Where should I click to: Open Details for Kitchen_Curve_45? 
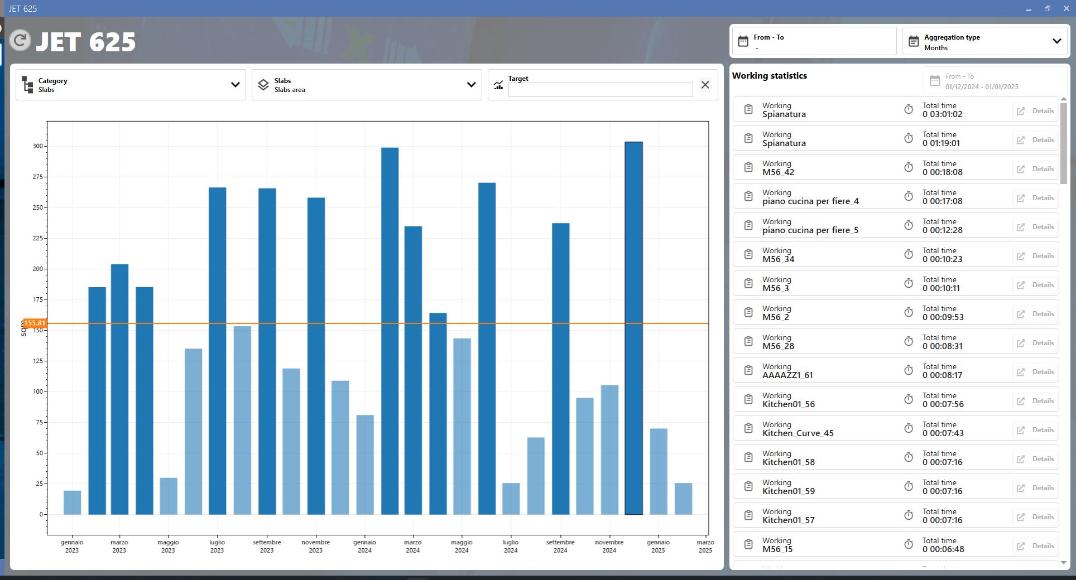1035,430
